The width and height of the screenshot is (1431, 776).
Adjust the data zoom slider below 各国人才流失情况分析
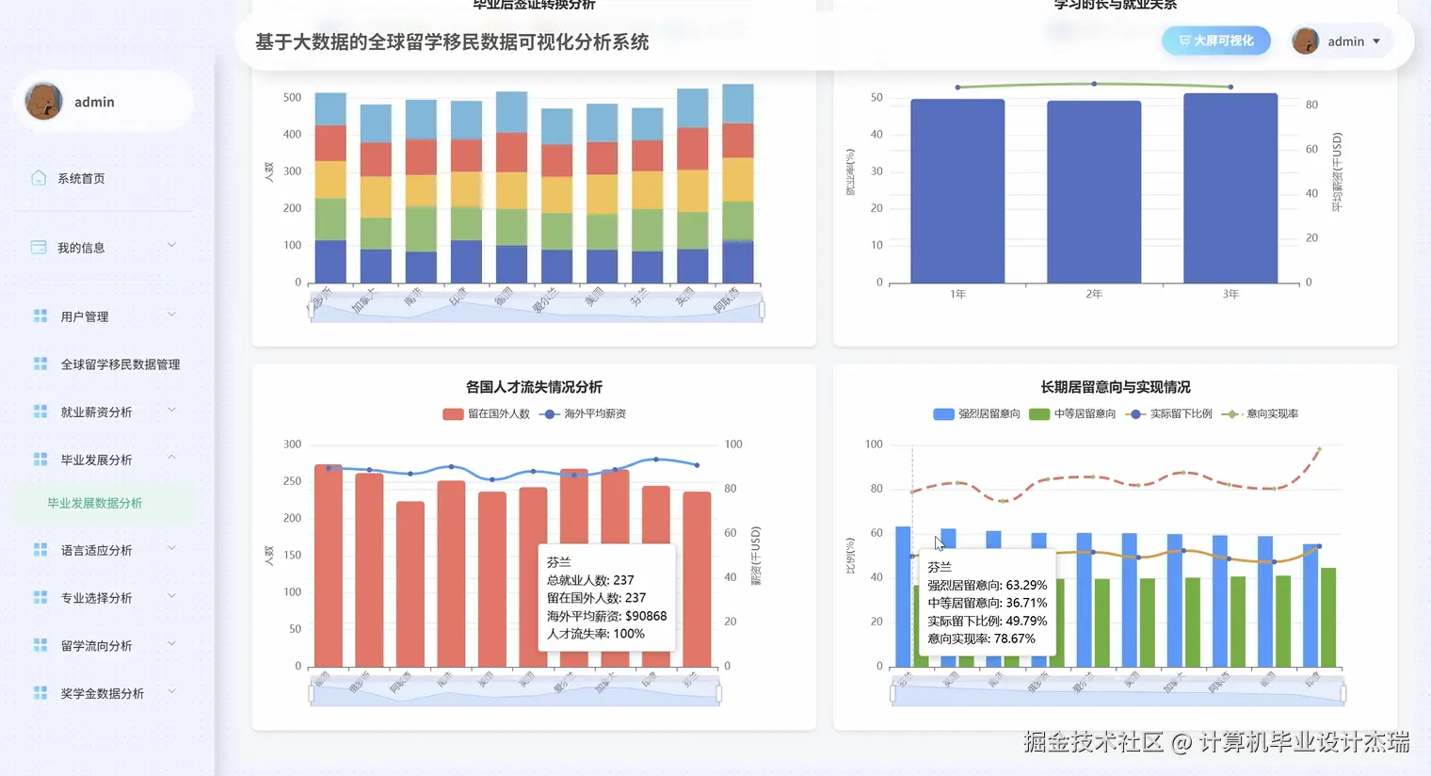(514, 690)
